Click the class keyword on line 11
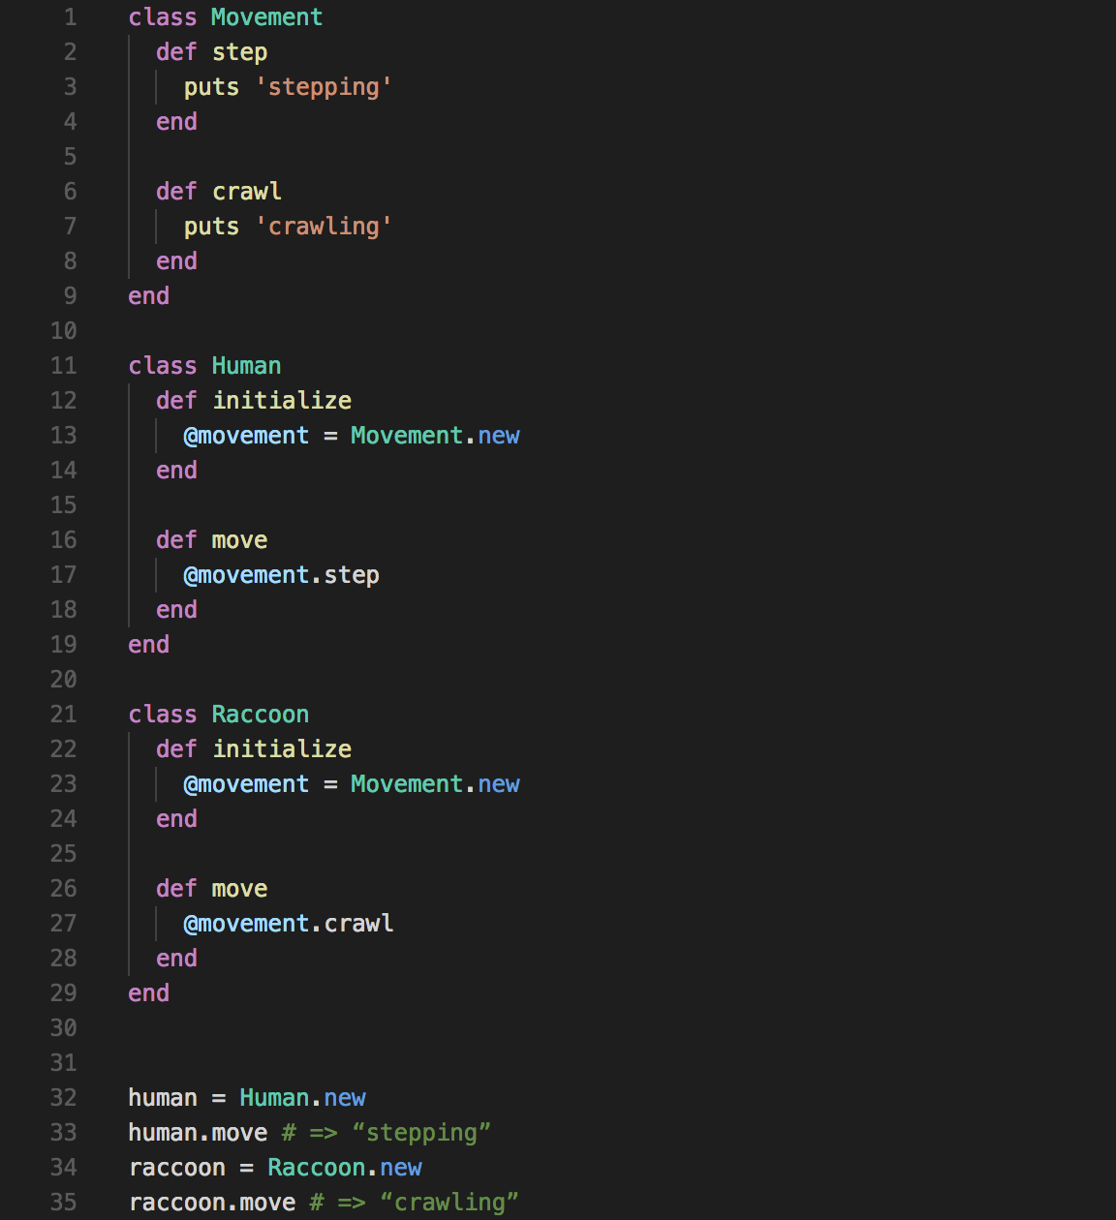The height and width of the screenshot is (1220, 1116). pos(162,366)
